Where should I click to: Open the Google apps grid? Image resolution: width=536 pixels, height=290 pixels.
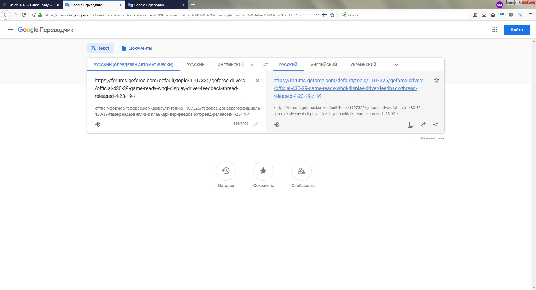494,30
